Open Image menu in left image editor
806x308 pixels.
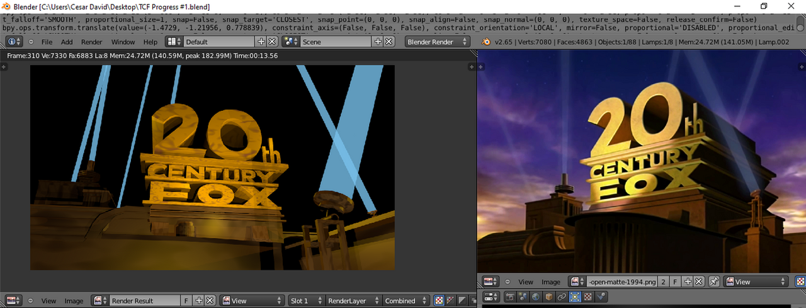pos(74,300)
